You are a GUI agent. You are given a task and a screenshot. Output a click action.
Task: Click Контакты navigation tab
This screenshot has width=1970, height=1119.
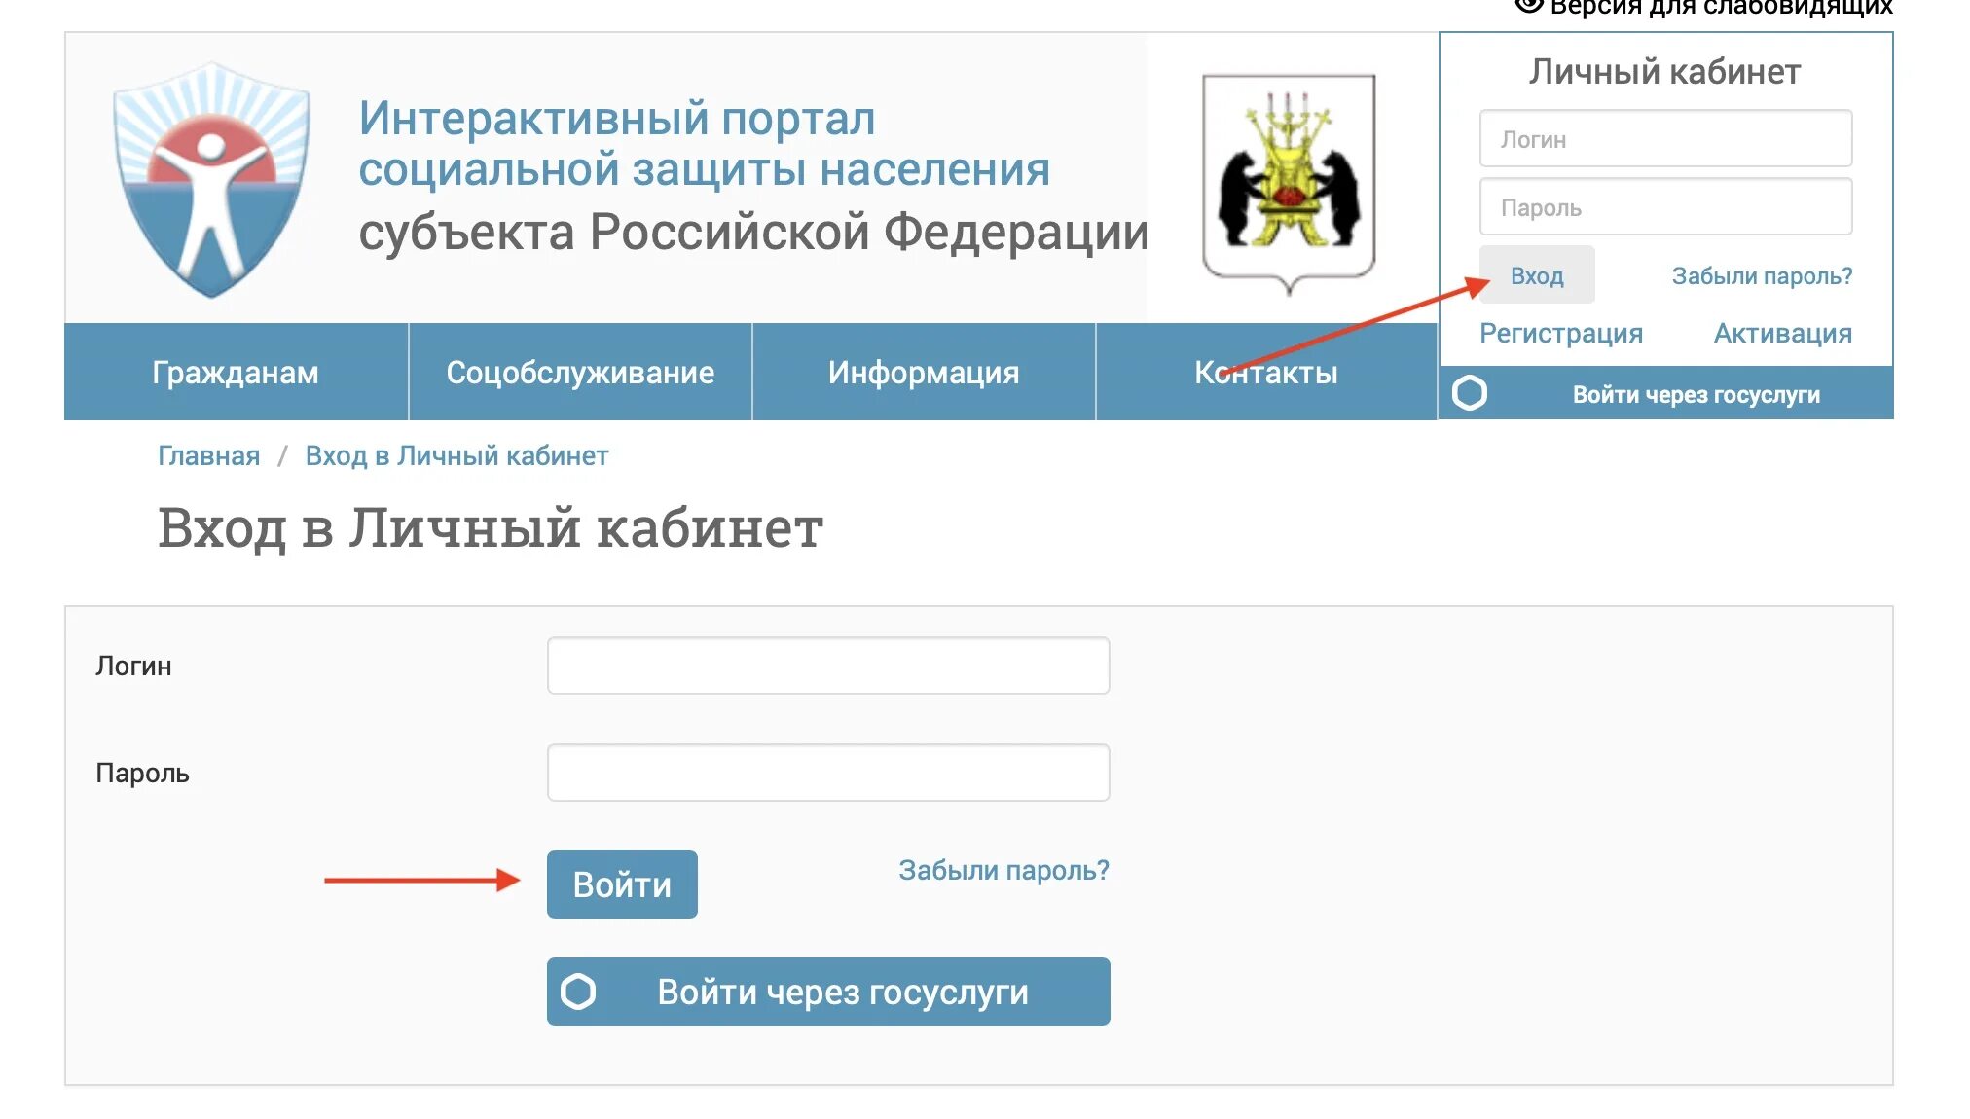click(1265, 374)
